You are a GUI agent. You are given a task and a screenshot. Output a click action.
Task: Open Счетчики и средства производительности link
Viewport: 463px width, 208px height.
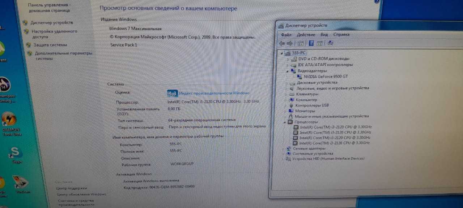coord(76,203)
